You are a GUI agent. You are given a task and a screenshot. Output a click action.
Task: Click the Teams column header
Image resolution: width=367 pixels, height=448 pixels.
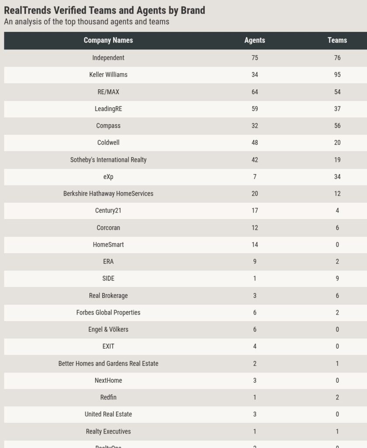(x=337, y=40)
